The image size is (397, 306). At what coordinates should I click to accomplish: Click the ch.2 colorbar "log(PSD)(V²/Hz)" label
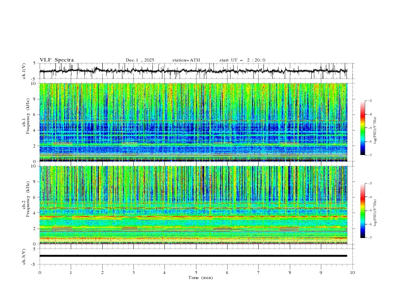(375, 212)
